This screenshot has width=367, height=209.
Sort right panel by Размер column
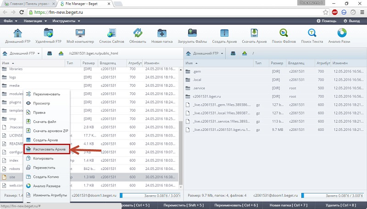278,63
